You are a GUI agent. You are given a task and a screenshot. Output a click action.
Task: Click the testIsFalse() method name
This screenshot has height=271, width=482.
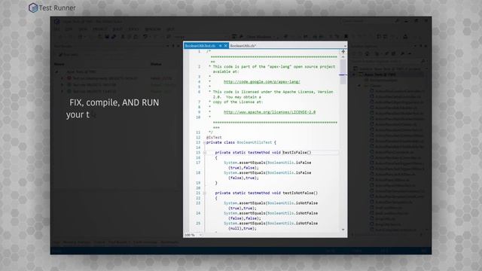pos(297,152)
